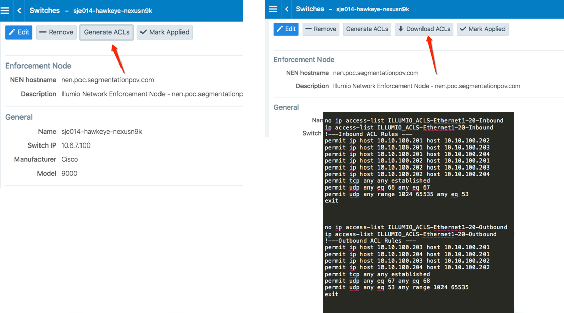Click Edit pencil button in right panel
The image size is (564, 313).
click(286, 29)
